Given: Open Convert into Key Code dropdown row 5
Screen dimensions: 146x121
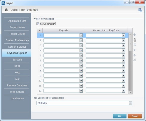Looking at the screenshot, I should pos(123,55).
